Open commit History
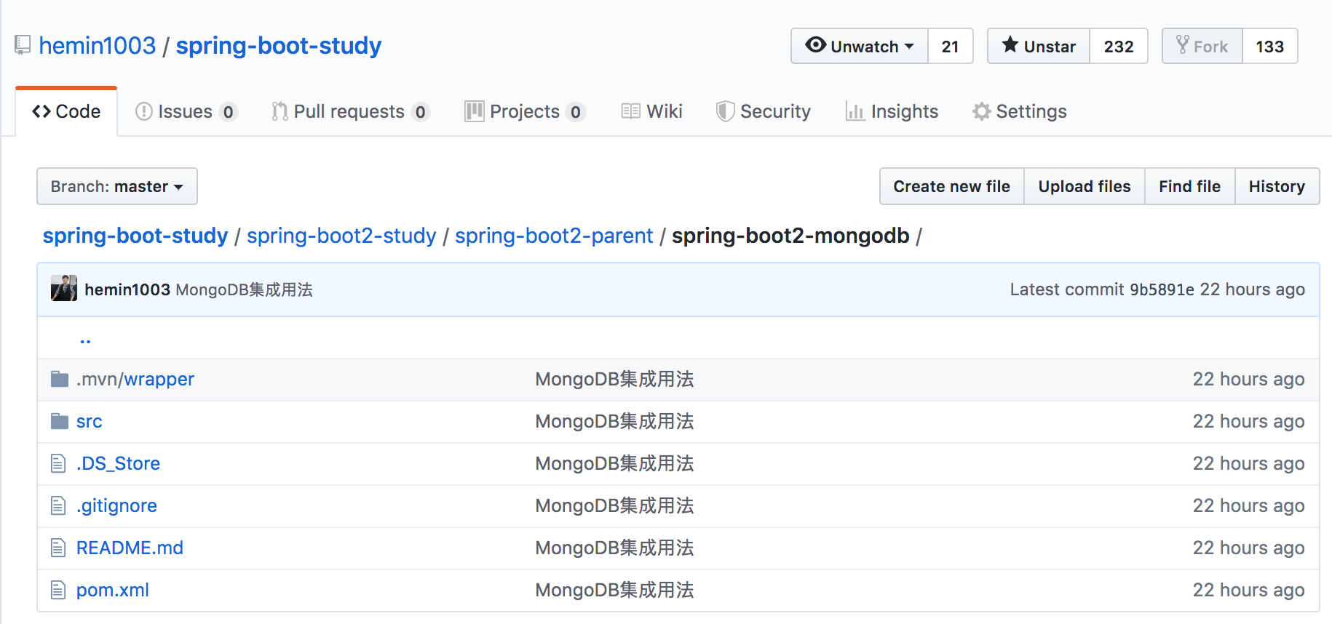The width and height of the screenshot is (1332, 624). (1277, 186)
